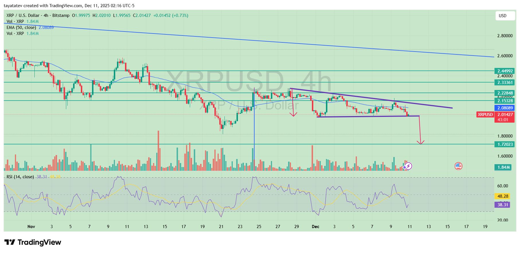Click the small red arrowhead near Nov 29

pyautogui.click(x=293, y=114)
